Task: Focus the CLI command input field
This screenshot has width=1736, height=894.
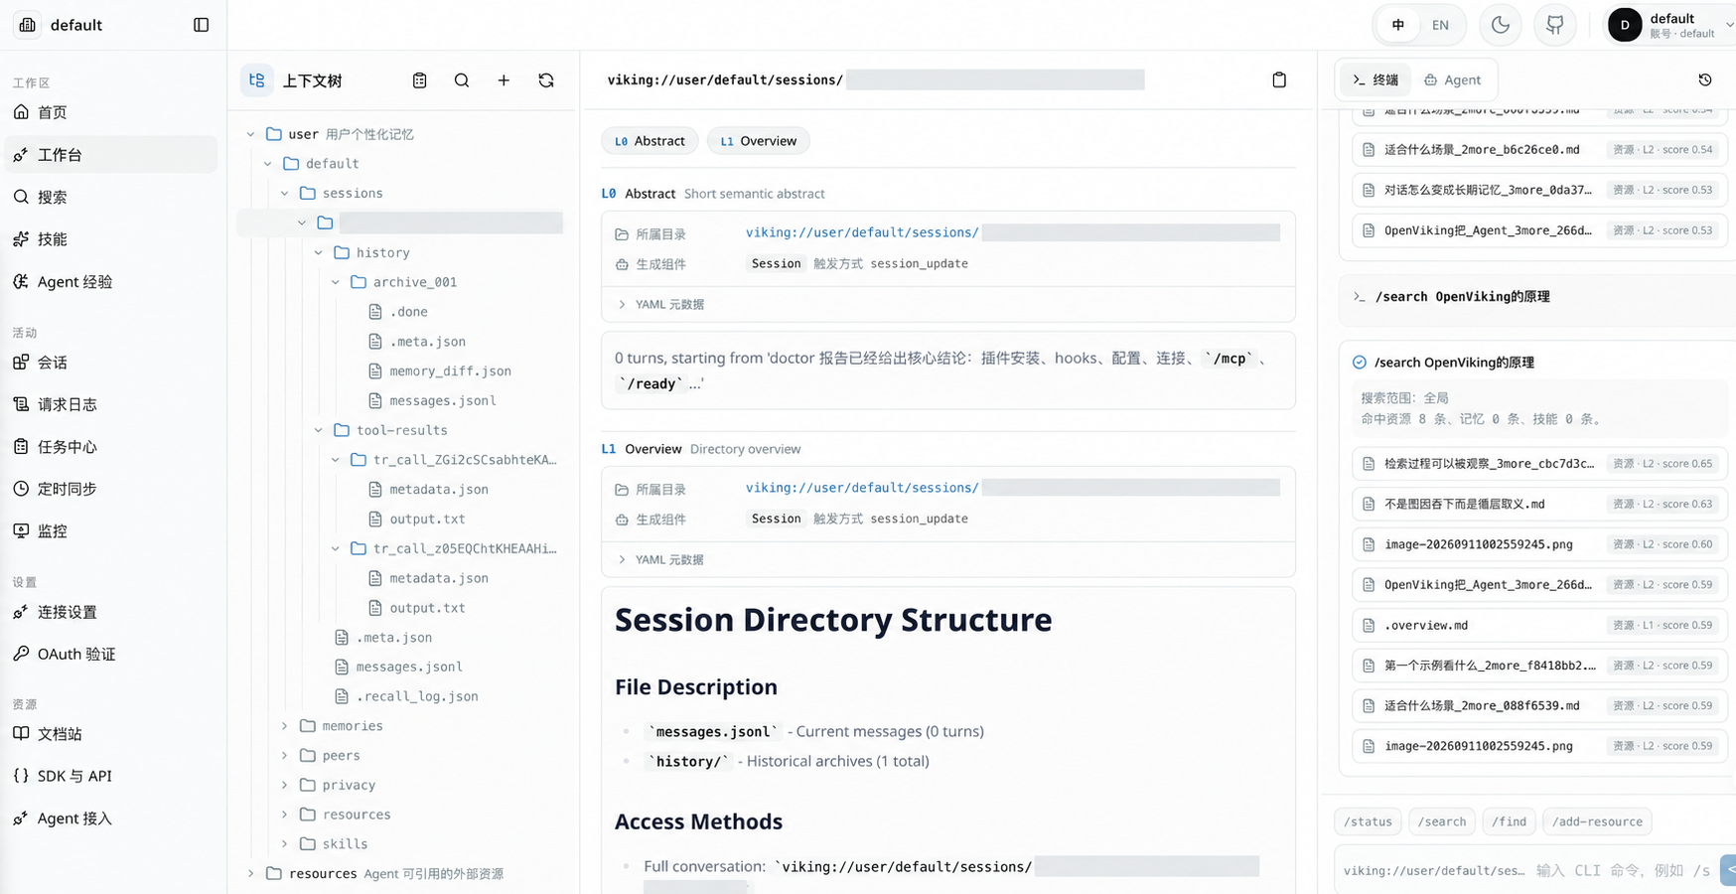Action: click(x=1624, y=870)
